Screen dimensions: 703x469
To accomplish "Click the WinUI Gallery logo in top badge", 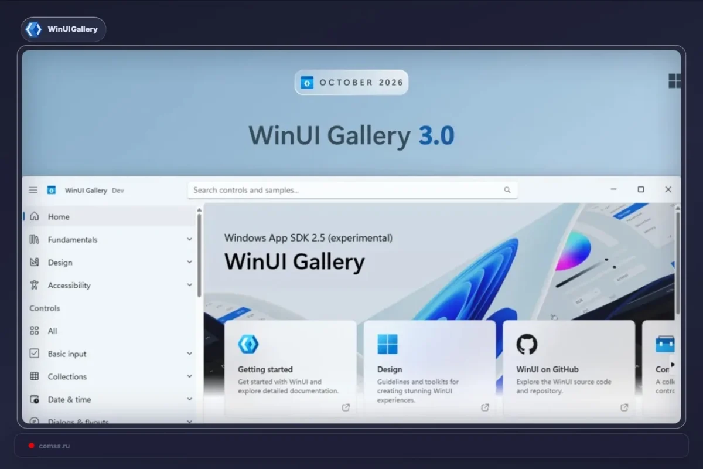I will [34, 29].
